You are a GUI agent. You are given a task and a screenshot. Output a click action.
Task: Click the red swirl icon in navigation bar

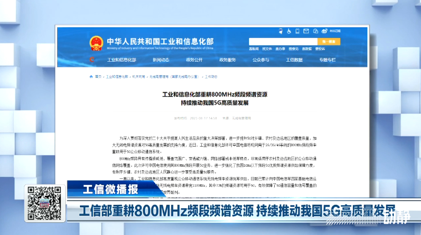pyautogui.click(x=92, y=59)
